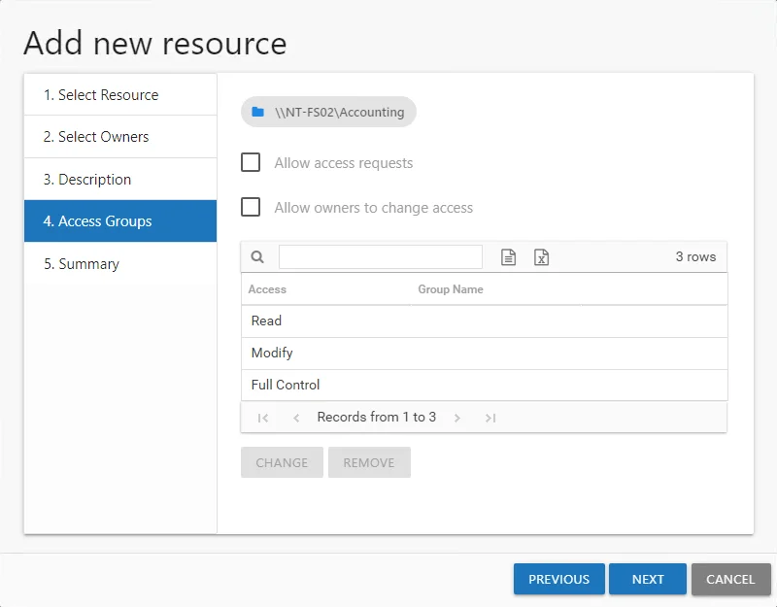777x607 pixels.
Task: Sort by the Access column header
Action: tap(267, 288)
